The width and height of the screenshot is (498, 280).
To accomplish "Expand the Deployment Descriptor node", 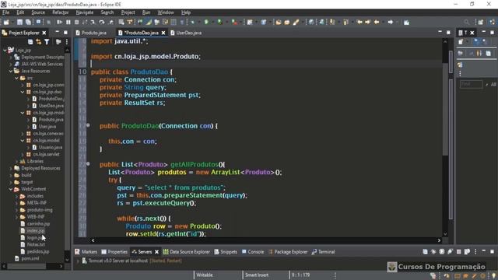I will (x=11, y=57).
